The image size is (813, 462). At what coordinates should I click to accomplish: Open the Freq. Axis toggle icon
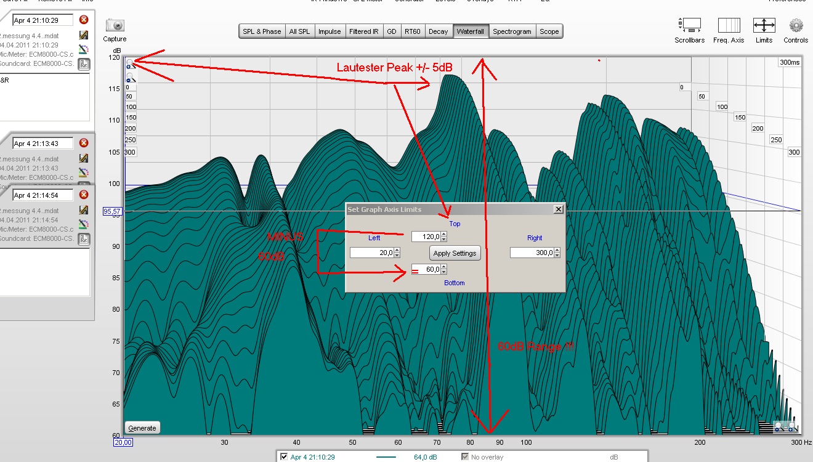pyautogui.click(x=729, y=25)
